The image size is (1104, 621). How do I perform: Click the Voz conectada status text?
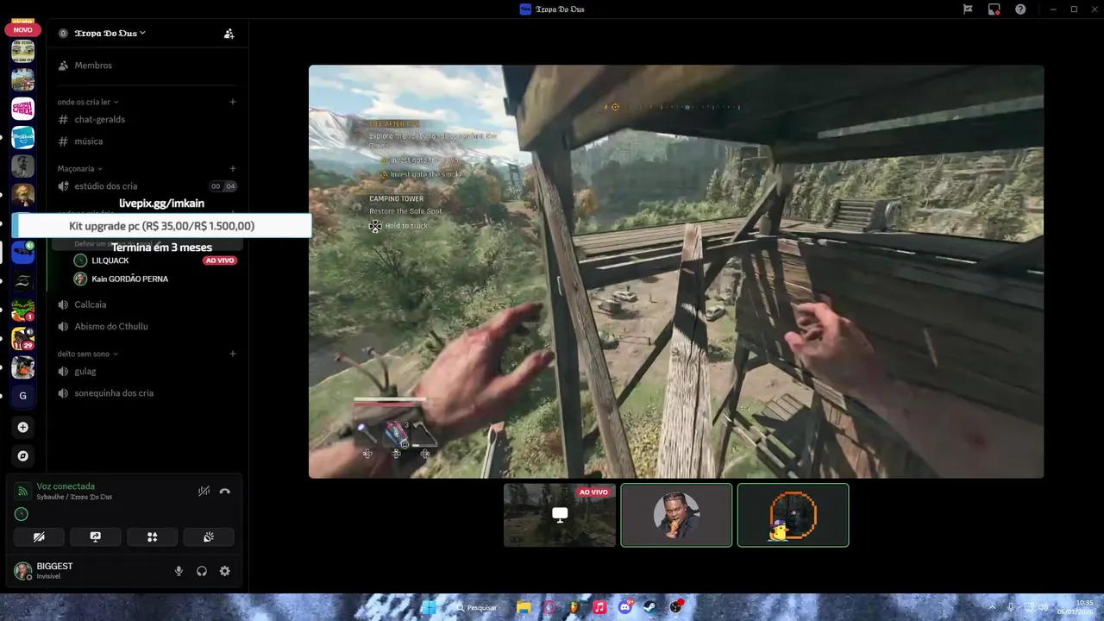[66, 486]
